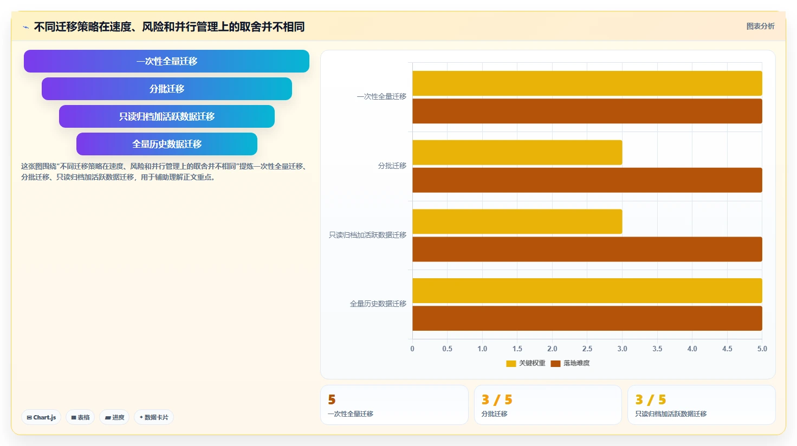The width and height of the screenshot is (797, 446).
Task: Click the yellow bar for 全量历史数据迁移
Action: tap(587, 291)
